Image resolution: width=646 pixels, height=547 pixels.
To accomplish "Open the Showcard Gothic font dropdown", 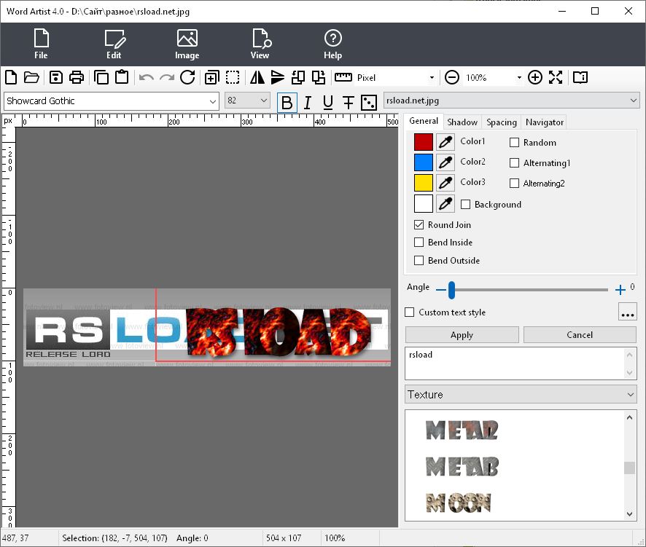I will tap(112, 101).
